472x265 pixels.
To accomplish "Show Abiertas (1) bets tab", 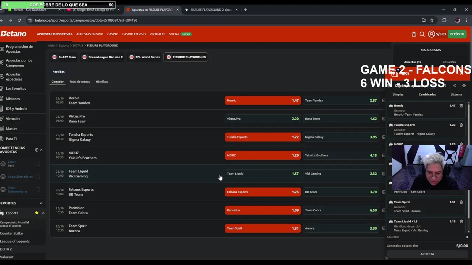I will point(412,62).
